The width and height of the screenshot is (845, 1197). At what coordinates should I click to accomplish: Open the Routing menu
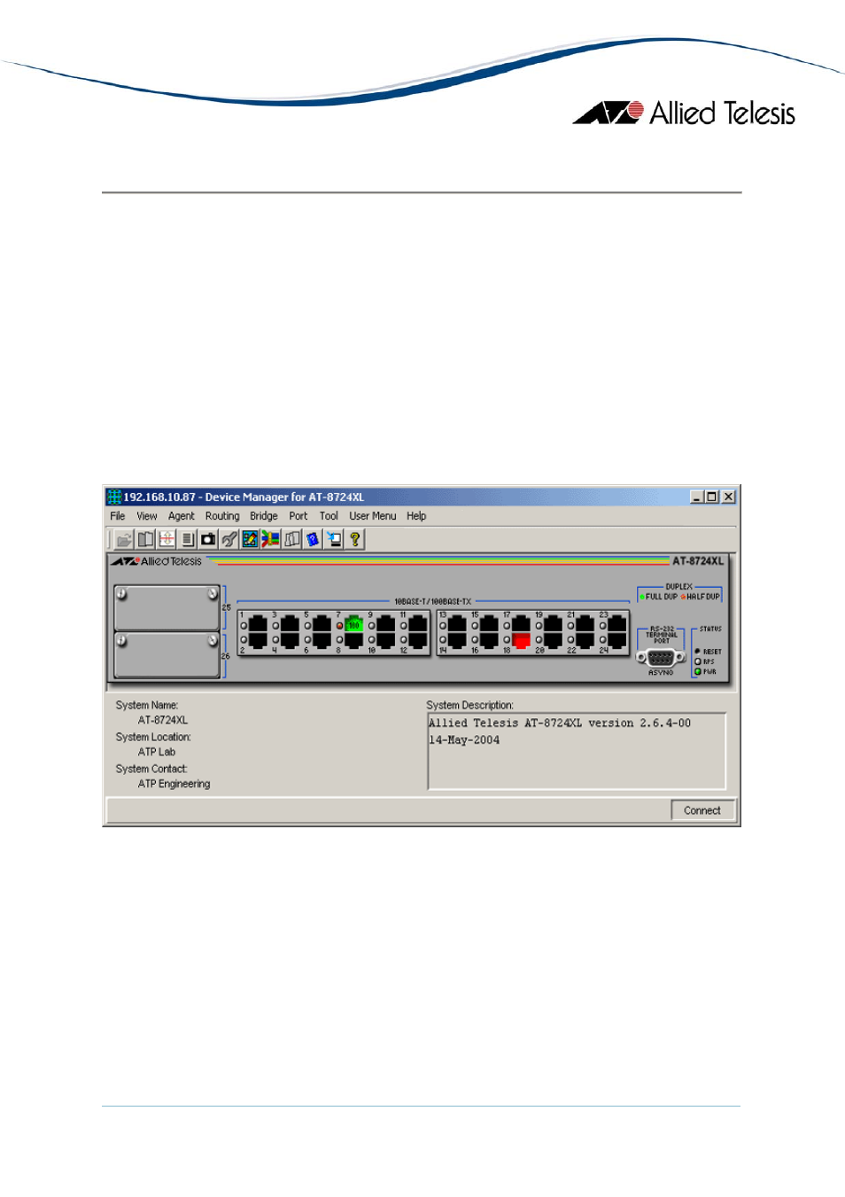pos(222,516)
